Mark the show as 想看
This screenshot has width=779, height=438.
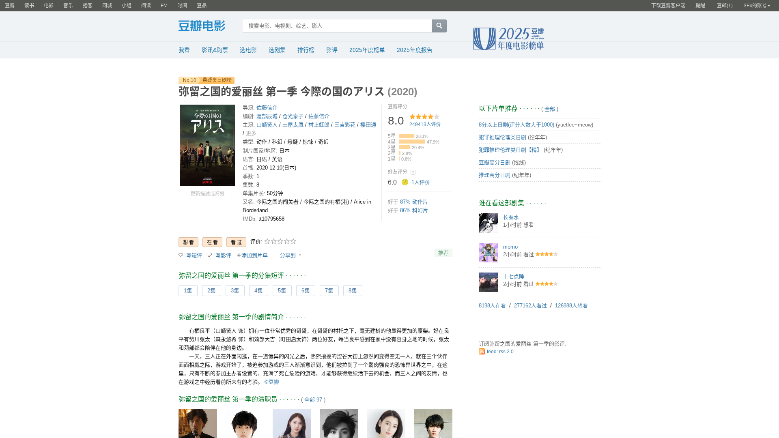(189, 242)
